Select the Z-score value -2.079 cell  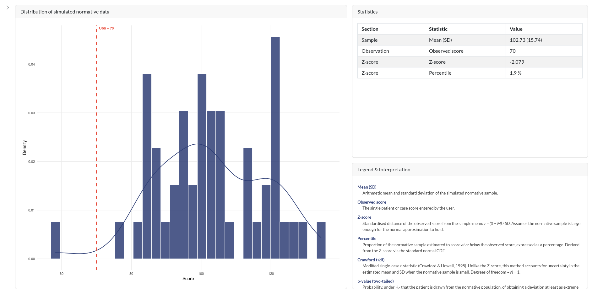517,62
